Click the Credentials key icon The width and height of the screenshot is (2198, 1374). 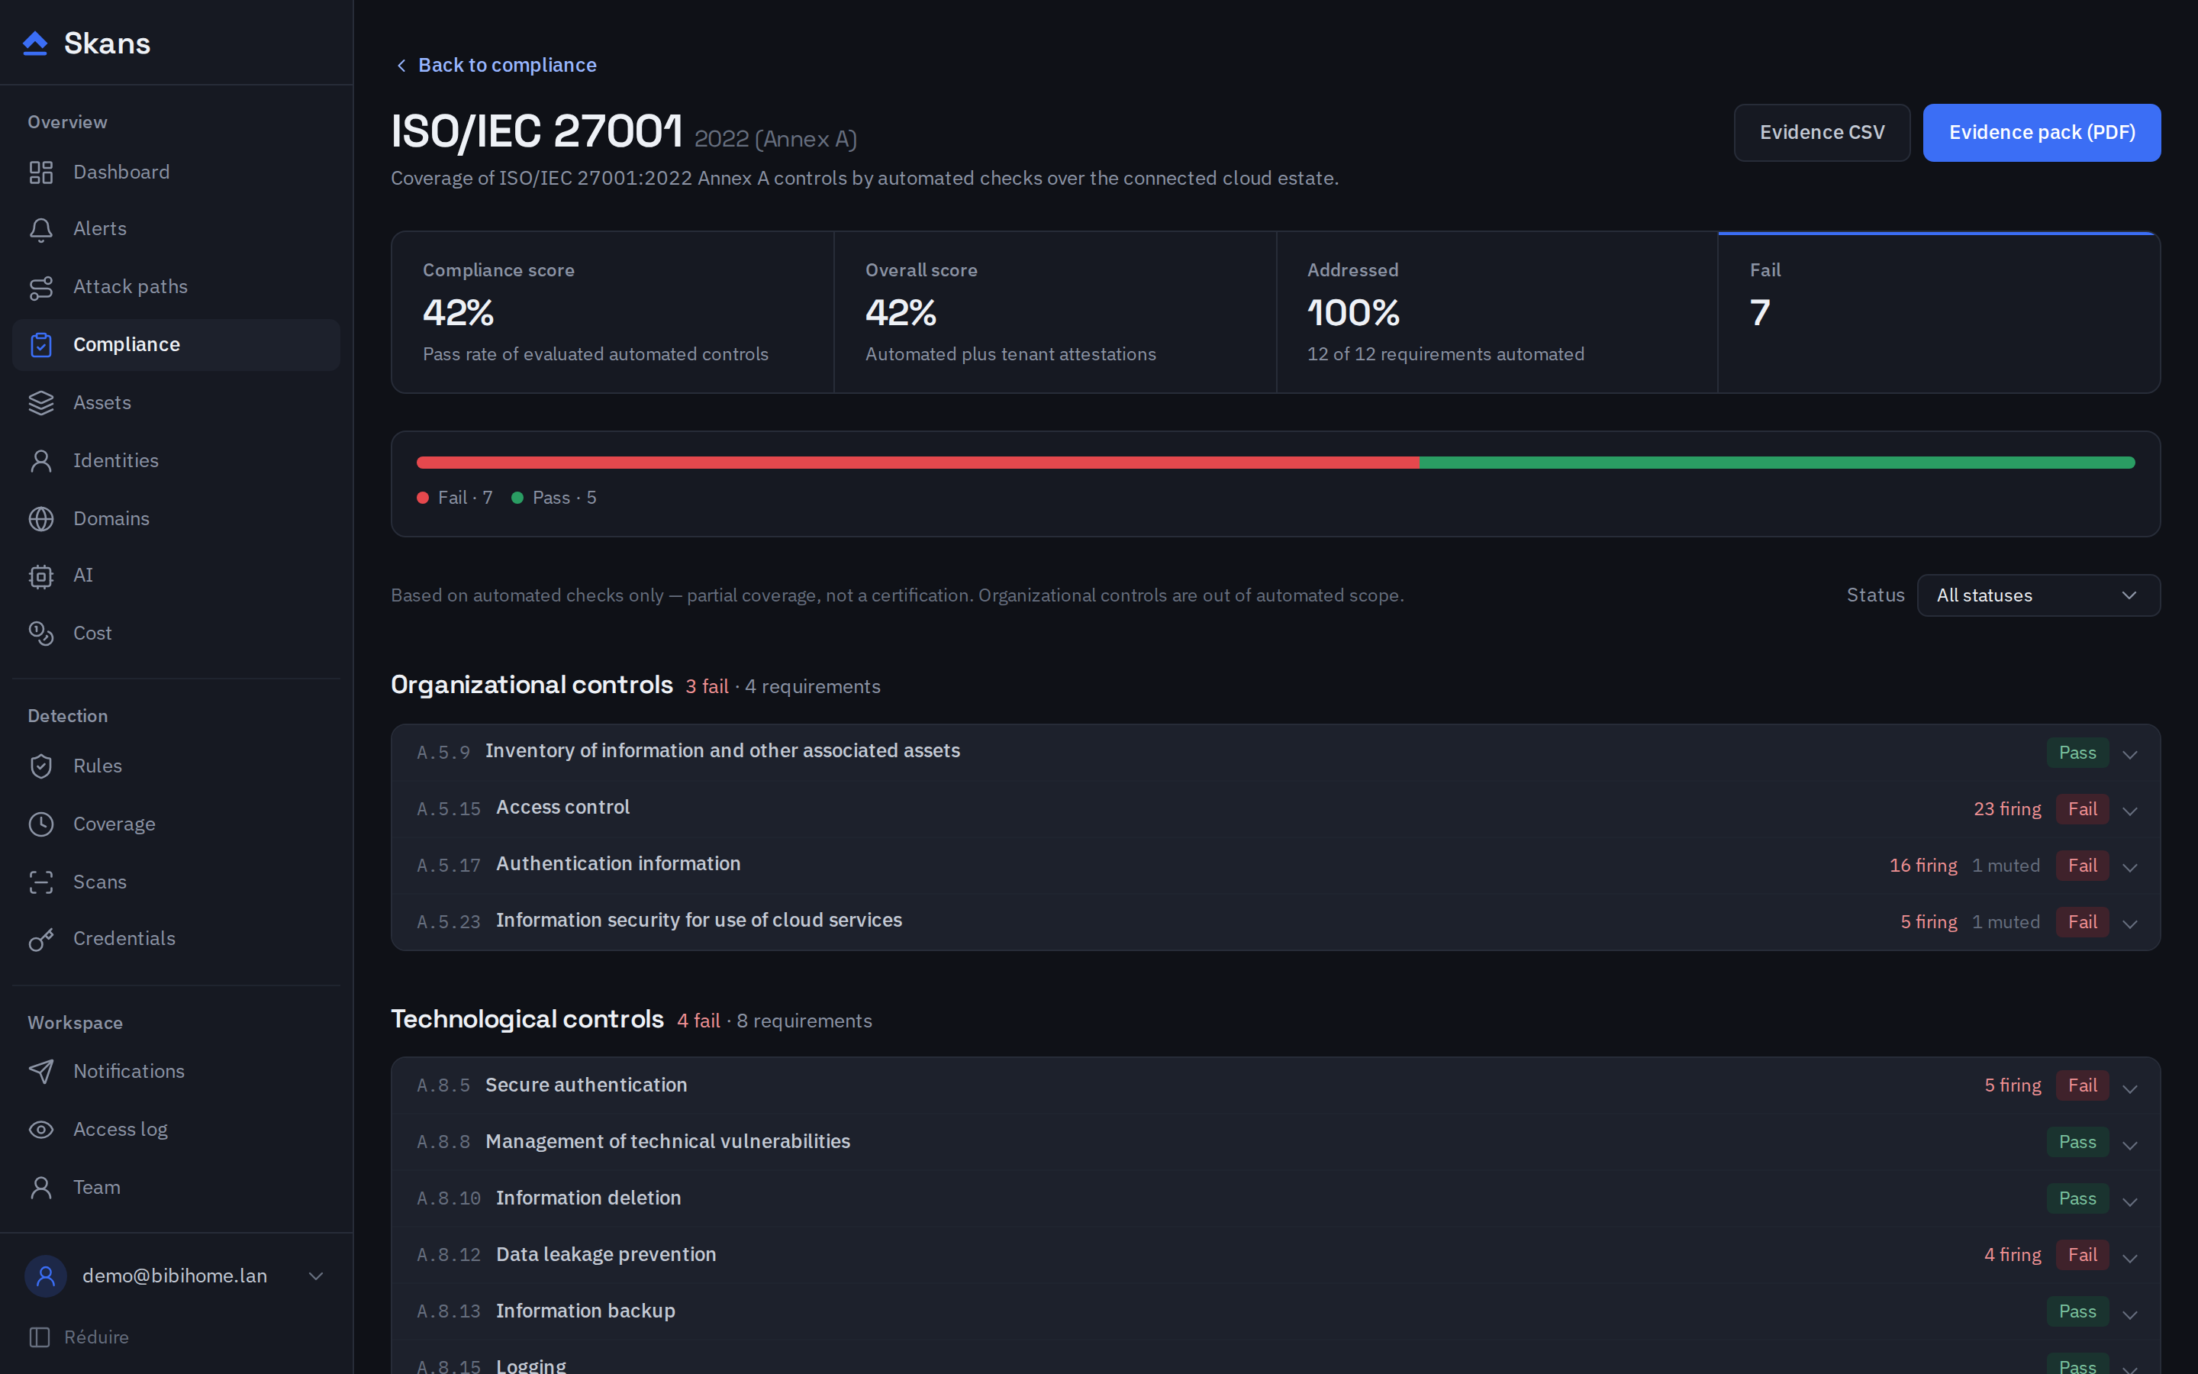(x=41, y=939)
